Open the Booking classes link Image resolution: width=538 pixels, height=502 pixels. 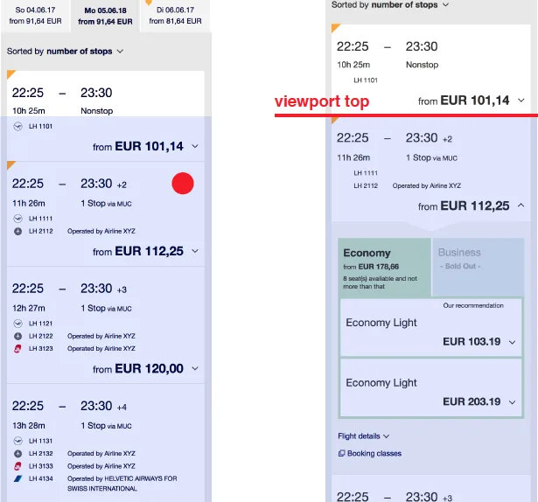point(374,453)
